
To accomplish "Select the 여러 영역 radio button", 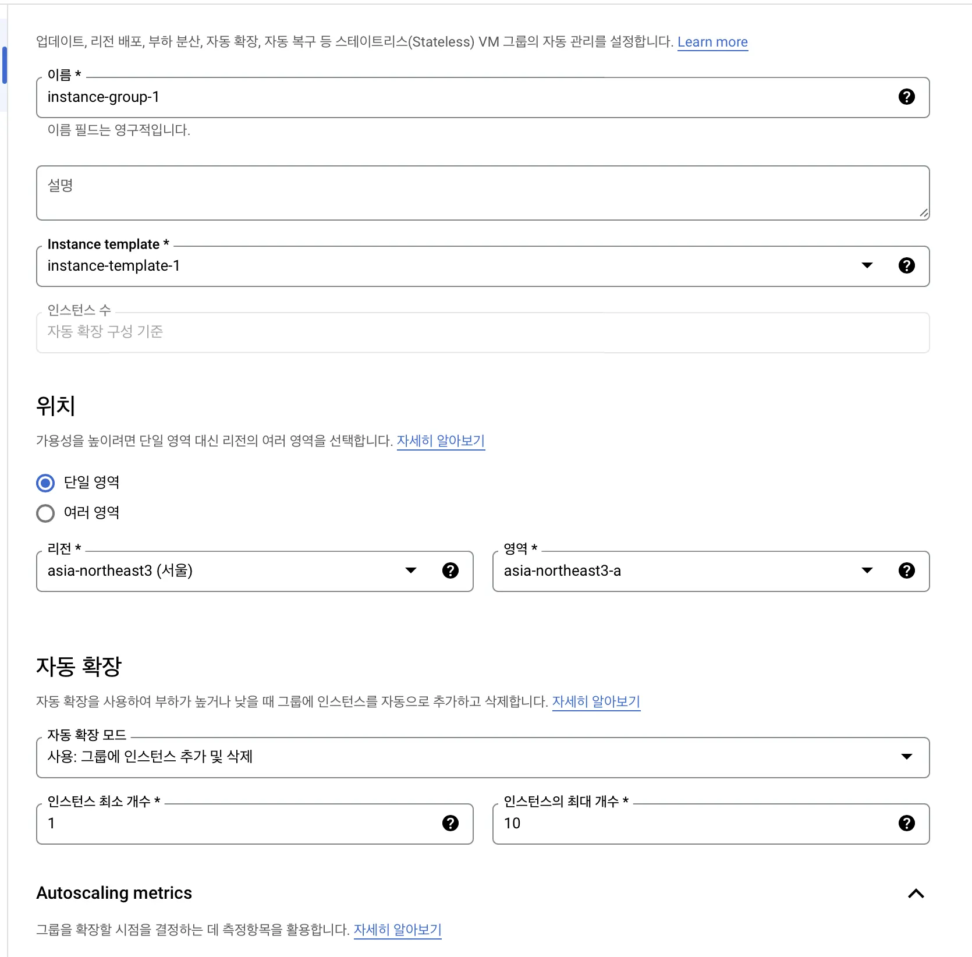I will click(x=45, y=513).
